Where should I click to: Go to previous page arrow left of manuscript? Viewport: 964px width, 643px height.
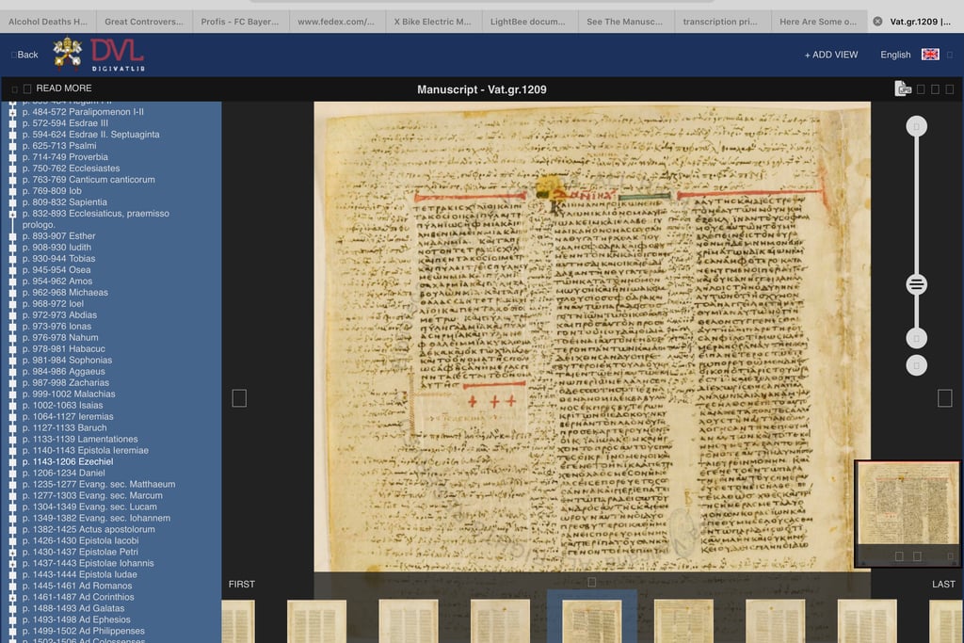[x=239, y=398]
